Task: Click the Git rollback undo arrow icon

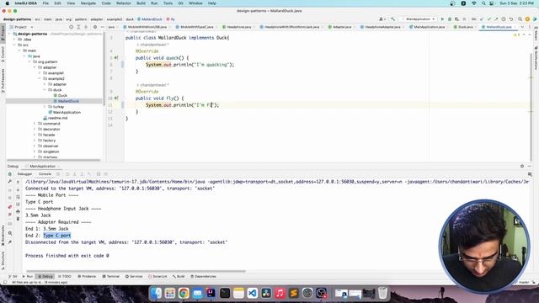Action: point(511,19)
